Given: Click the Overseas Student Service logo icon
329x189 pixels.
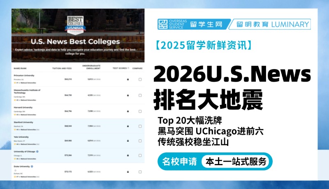Looking at the screenshot, I should coord(163,24).
